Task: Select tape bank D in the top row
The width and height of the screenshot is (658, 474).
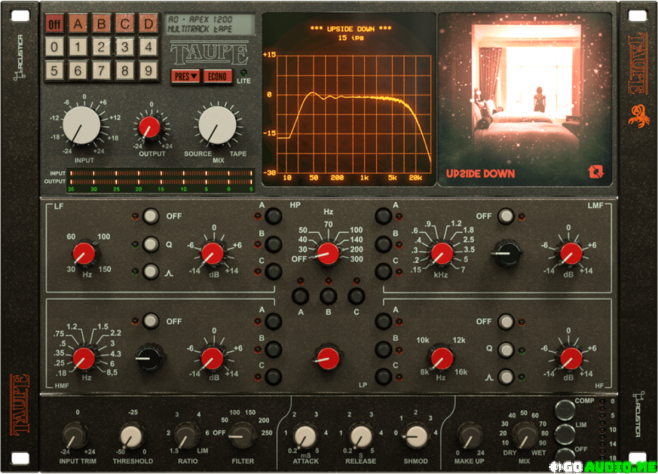Action: [148, 24]
